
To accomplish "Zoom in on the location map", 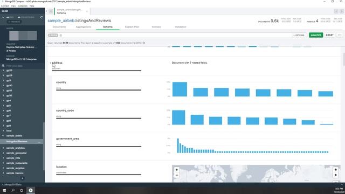I will coord(176,170).
